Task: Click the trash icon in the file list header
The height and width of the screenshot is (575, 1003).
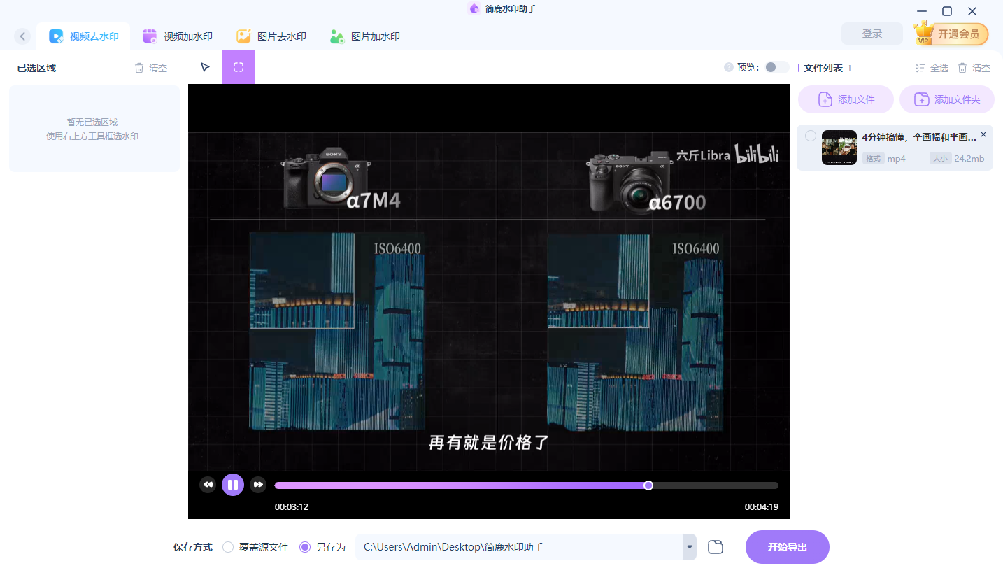Action: [x=962, y=68]
